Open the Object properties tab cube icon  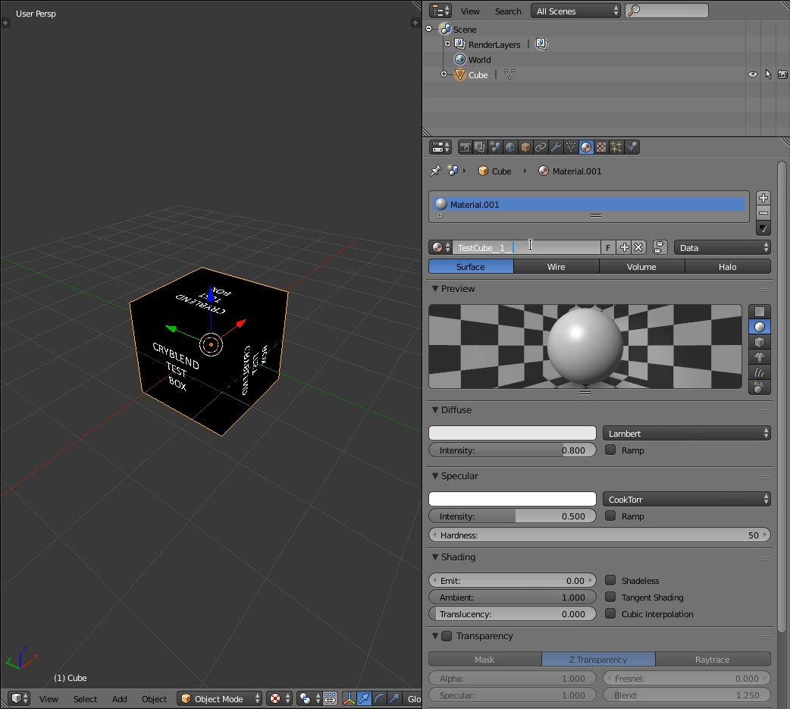(x=525, y=147)
